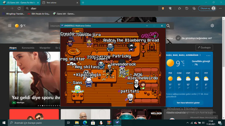Open the new tab plus button
The height and width of the screenshot is (126, 225).
click(x=83, y=2)
